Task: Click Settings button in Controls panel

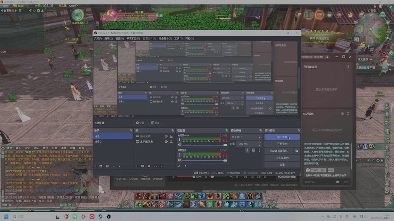Action: (x=282, y=165)
